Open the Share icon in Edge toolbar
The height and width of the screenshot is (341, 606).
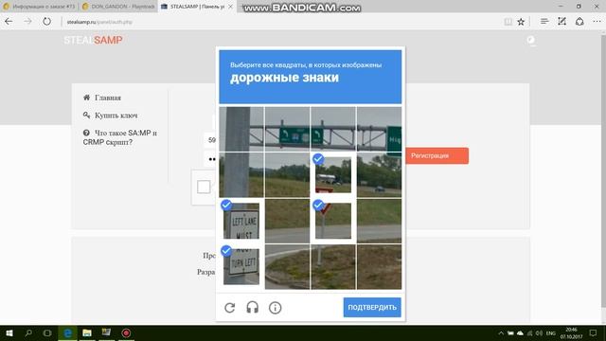[579, 22]
